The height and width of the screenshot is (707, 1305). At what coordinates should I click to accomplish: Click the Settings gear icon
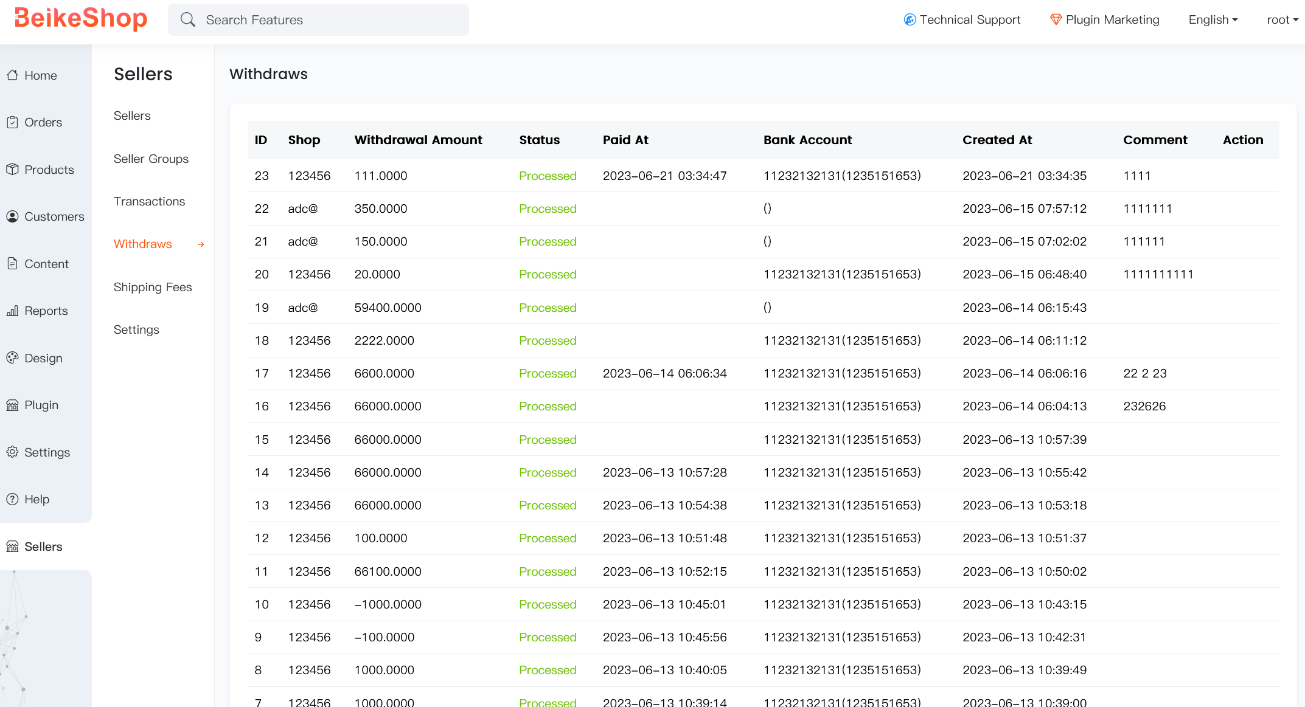pos(12,452)
